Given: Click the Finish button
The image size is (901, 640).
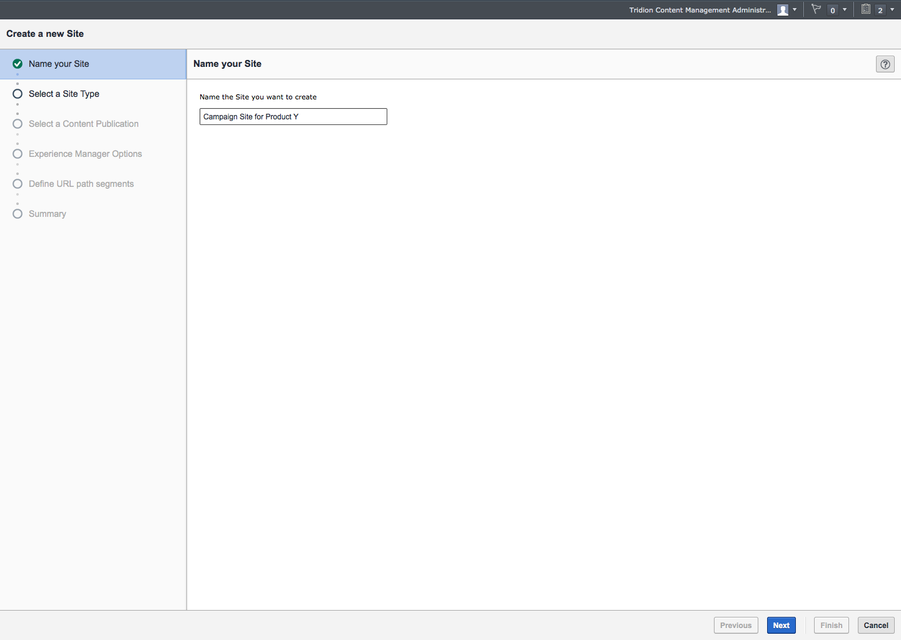Looking at the screenshot, I should click(831, 625).
